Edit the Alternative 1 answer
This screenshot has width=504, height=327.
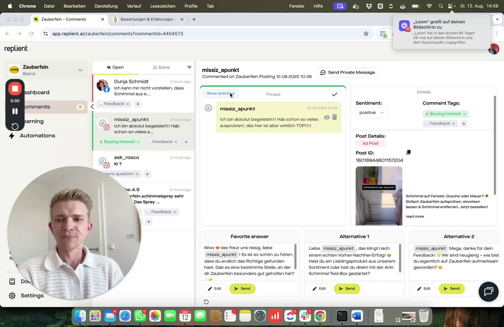click(x=319, y=288)
